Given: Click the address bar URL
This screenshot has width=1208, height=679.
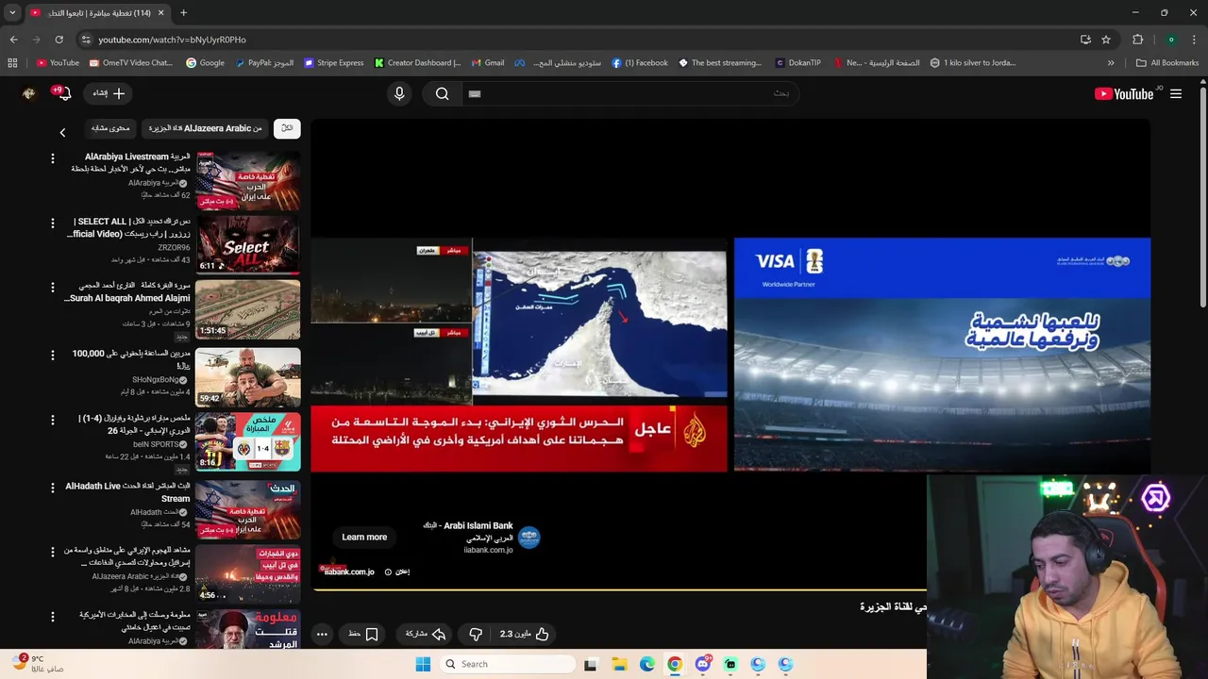Looking at the screenshot, I should pos(173,40).
